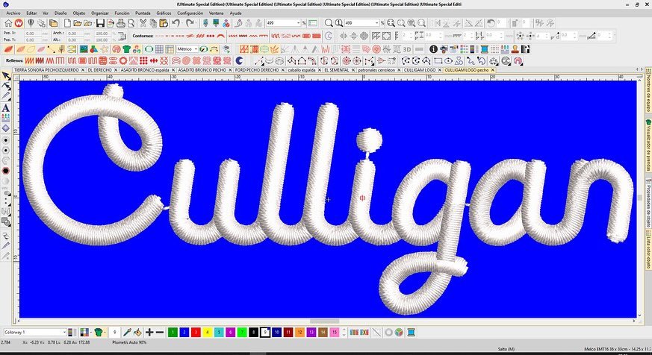Open the first 499 zoom percentage dropdown
Viewport: 652px width, 355px height.
[x=298, y=23]
